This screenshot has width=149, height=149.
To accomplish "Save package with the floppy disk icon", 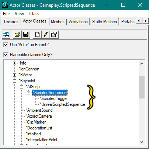I will coord(26,35).
